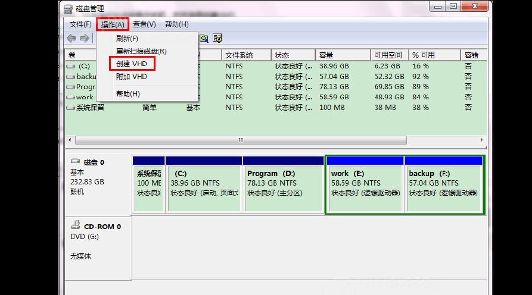Select the Program (D:) partition block

click(x=284, y=184)
